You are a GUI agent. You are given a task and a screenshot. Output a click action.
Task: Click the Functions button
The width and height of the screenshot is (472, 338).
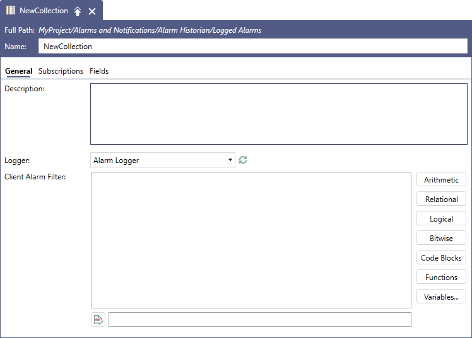[441, 277]
